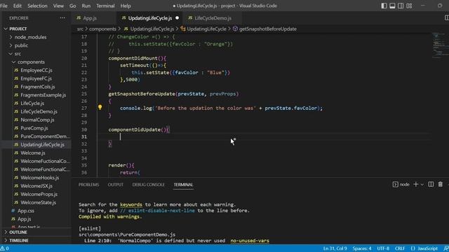The image size is (449, 252).
Task: Show the Problems panel tab
Action: point(89,185)
